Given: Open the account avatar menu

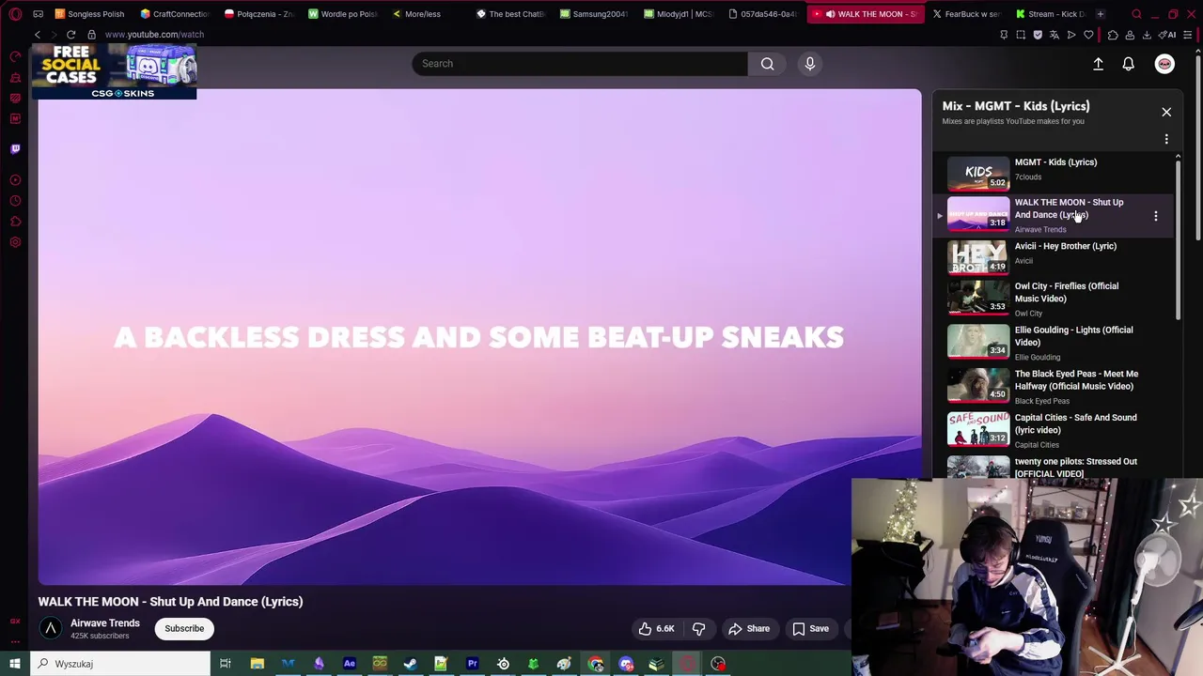Looking at the screenshot, I should tap(1164, 64).
